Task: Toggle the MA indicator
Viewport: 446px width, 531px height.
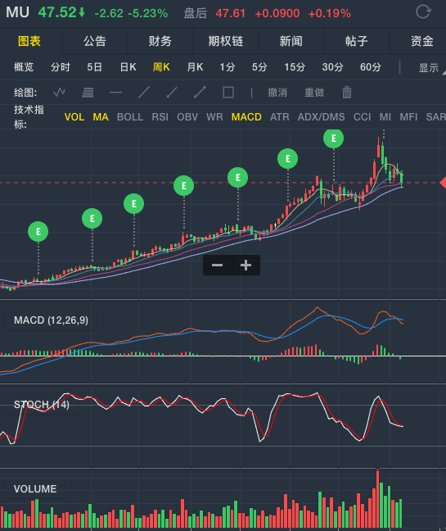Action: point(101,117)
